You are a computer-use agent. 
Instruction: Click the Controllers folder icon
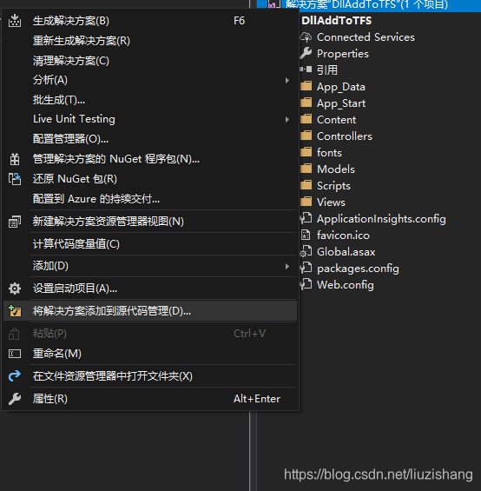click(x=306, y=136)
